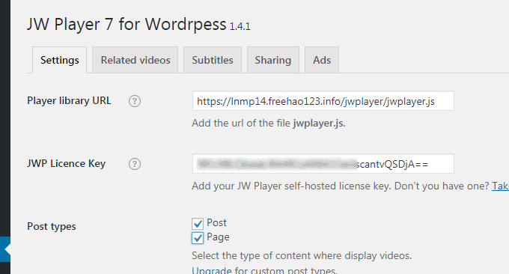
Task: Click the Player library URL field
Action: (x=323, y=101)
